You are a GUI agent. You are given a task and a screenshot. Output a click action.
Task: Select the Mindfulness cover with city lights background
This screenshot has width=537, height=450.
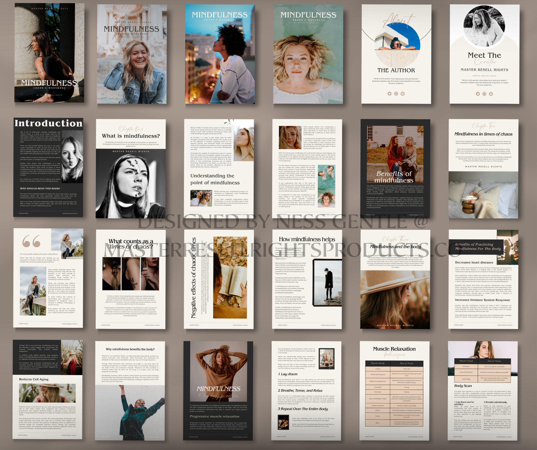coord(220,54)
